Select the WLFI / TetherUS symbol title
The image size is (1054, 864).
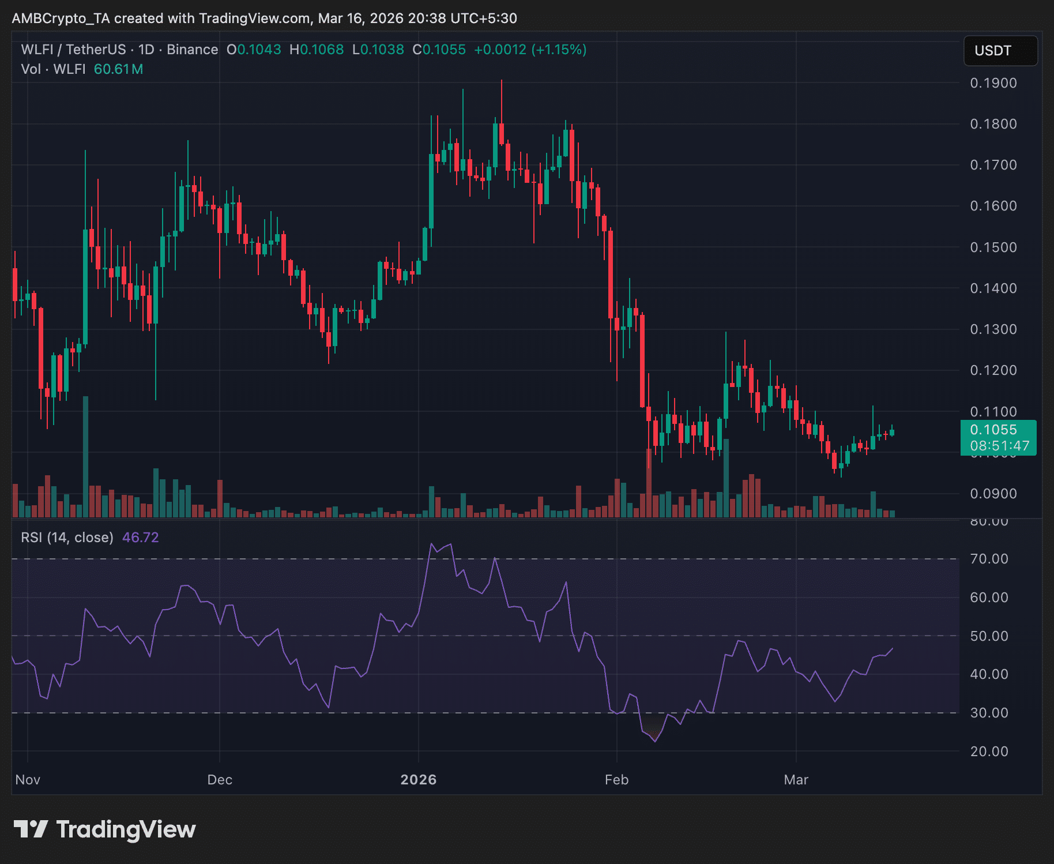point(73,50)
